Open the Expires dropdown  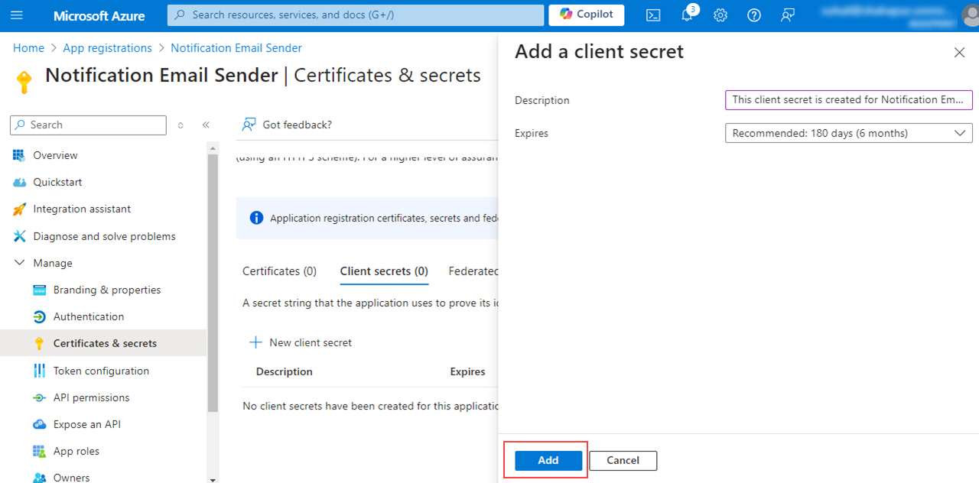pyautogui.click(x=849, y=133)
